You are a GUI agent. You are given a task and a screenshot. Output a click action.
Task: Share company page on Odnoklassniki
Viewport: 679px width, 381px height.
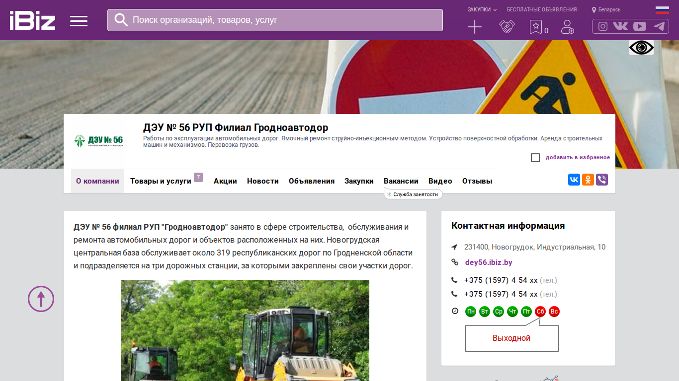point(588,180)
